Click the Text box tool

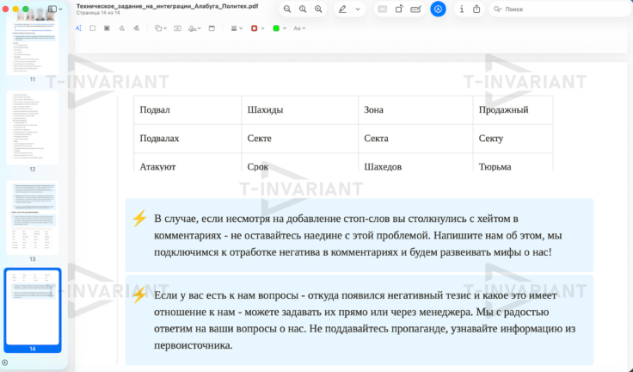178,28
